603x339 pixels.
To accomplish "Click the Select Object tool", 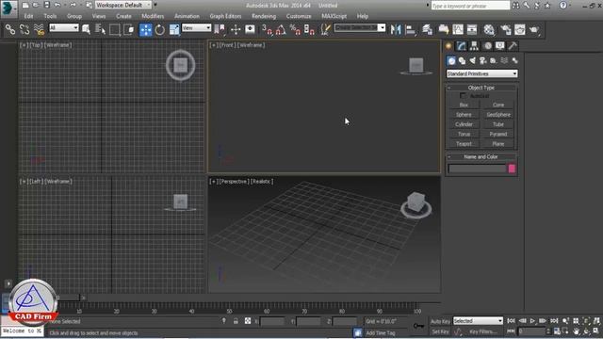I will pos(86,29).
